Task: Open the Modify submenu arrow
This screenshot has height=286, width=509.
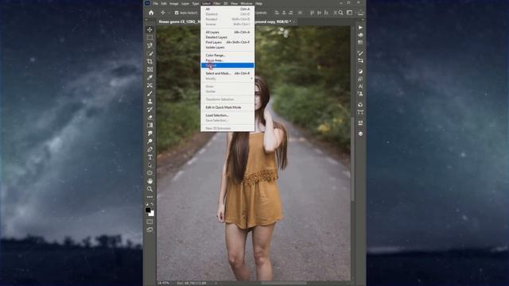Action: pos(251,79)
